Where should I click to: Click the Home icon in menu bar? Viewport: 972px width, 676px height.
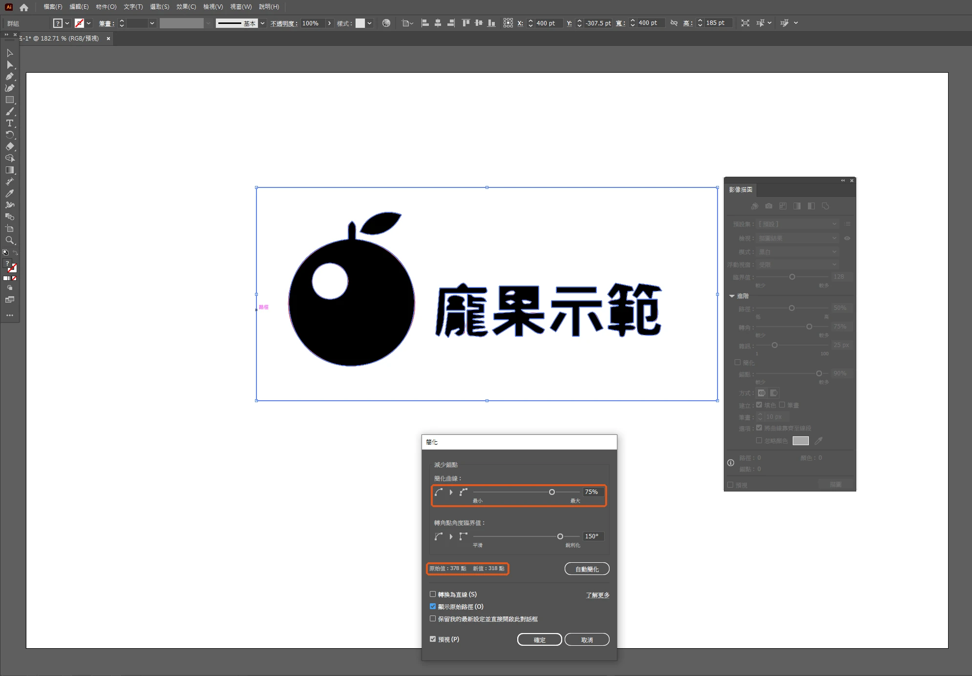tap(24, 7)
